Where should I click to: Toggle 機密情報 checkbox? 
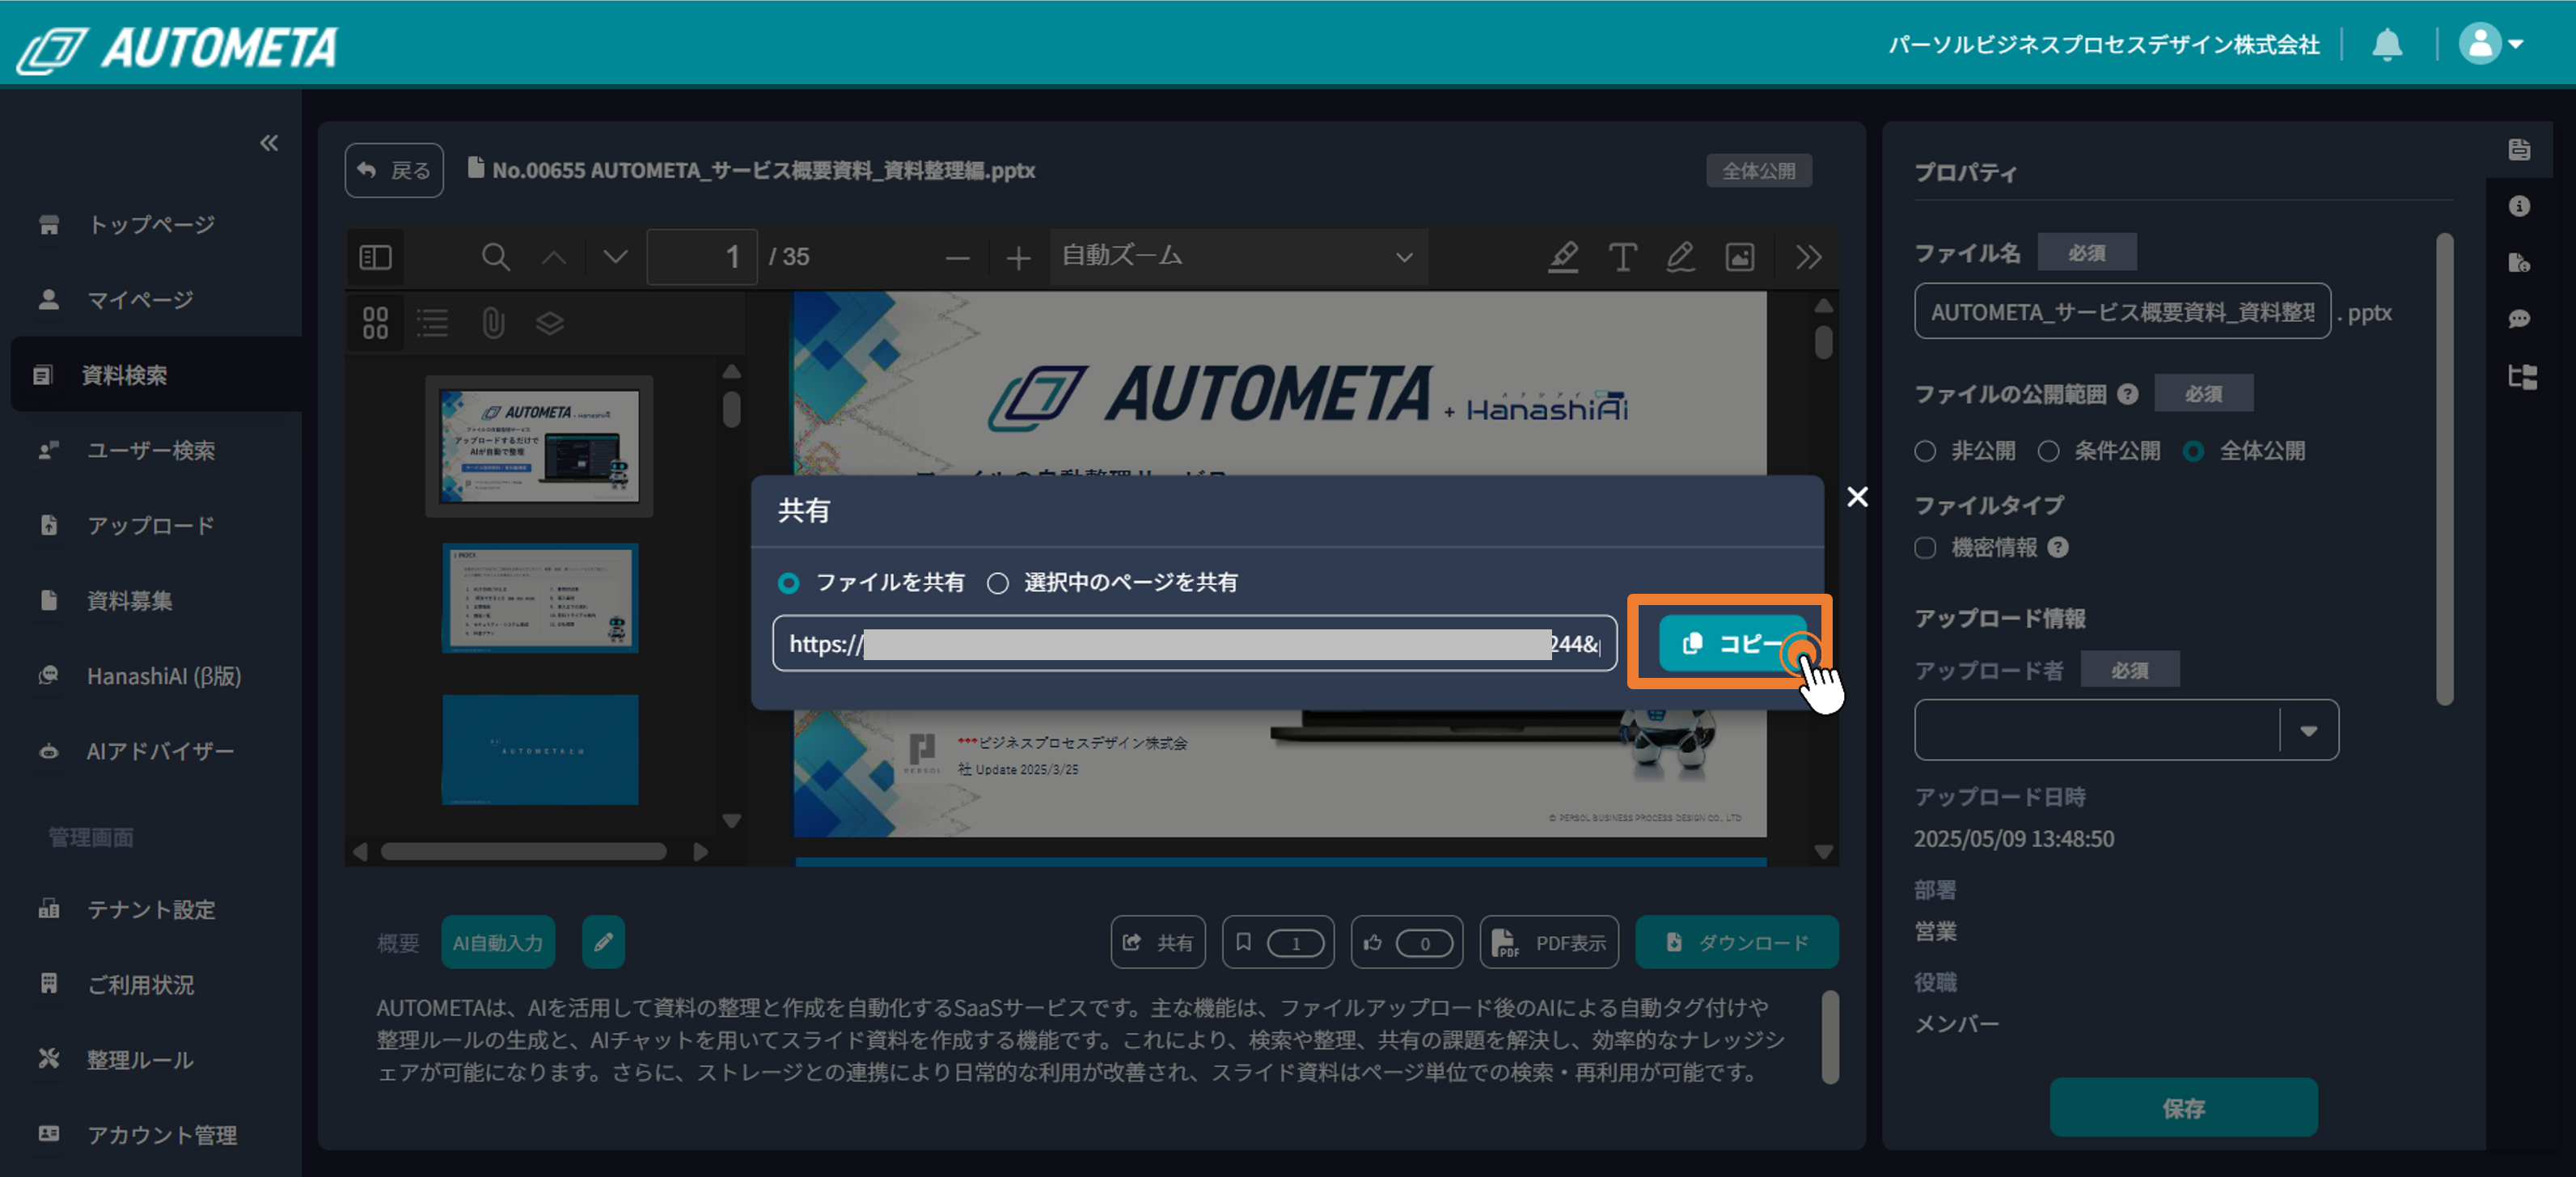pyautogui.click(x=1925, y=548)
